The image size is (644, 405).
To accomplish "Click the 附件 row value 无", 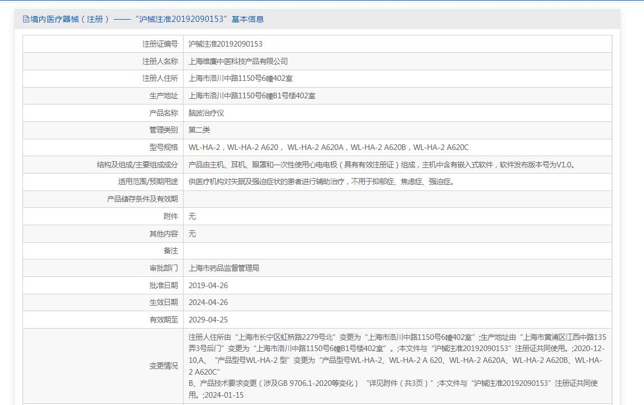I will pos(192,216).
